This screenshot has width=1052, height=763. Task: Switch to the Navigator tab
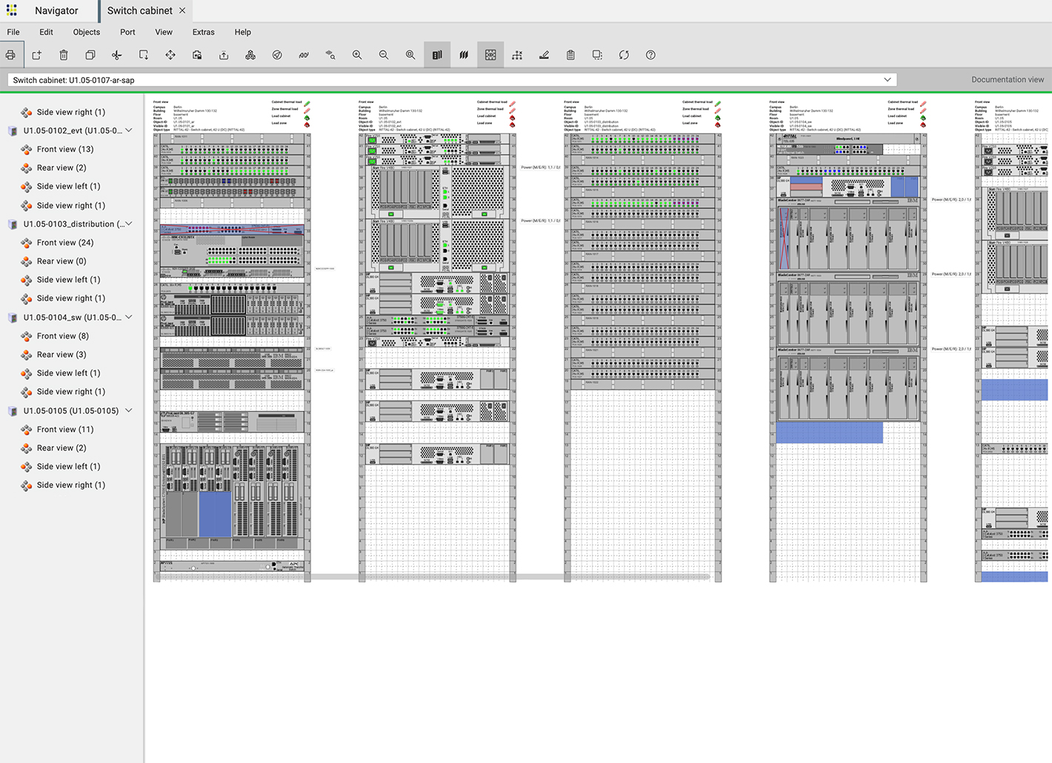[x=56, y=10]
